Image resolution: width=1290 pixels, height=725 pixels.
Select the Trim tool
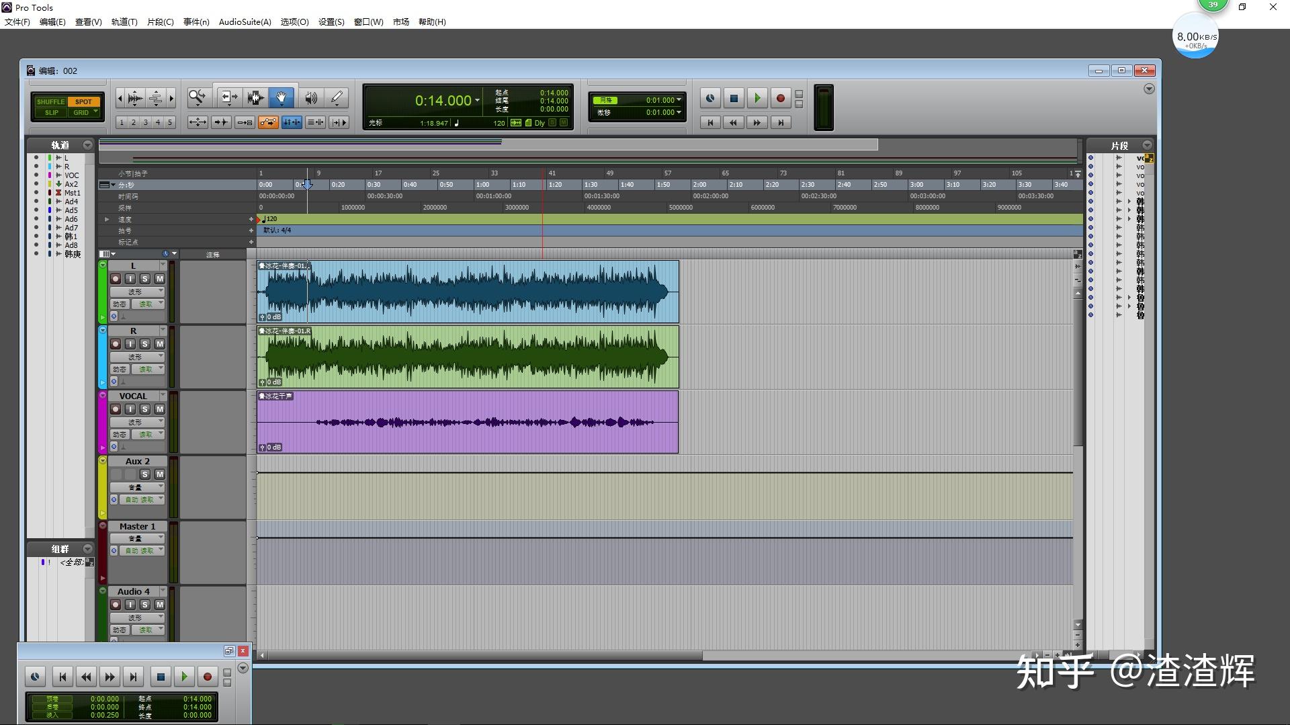[229, 98]
